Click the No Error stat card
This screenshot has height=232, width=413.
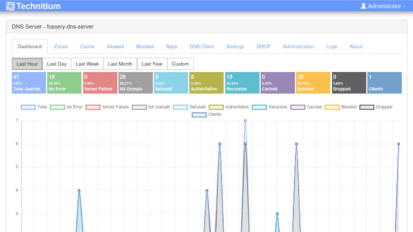coord(65,83)
